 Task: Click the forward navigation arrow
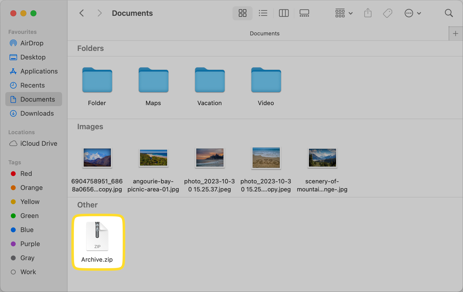[100, 13]
